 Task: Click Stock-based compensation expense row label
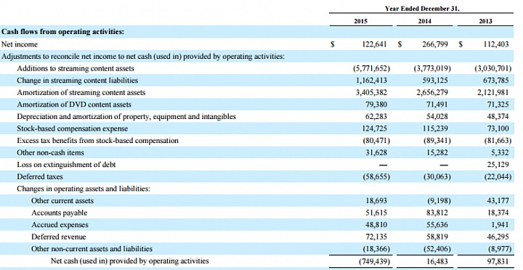pyautogui.click(x=73, y=128)
